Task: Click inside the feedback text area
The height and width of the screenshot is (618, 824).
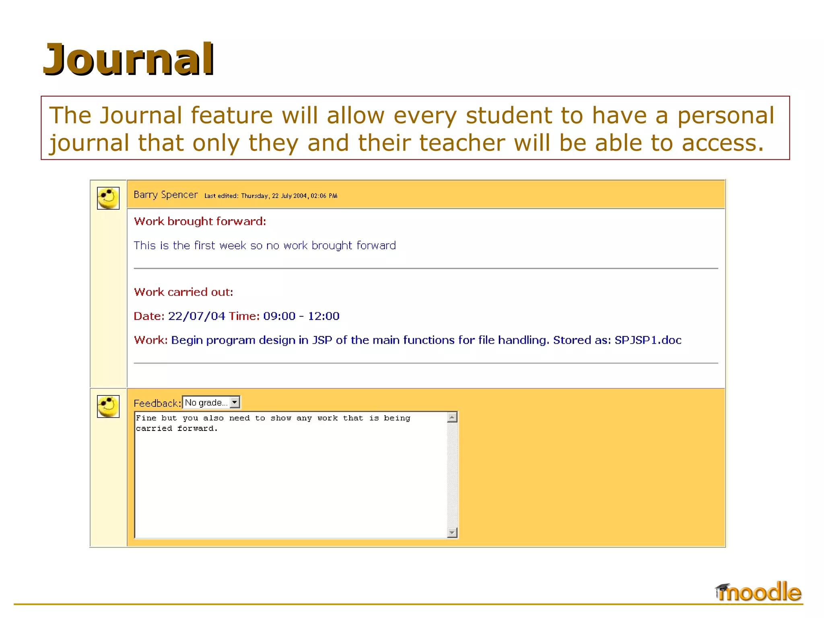Action: 290,475
